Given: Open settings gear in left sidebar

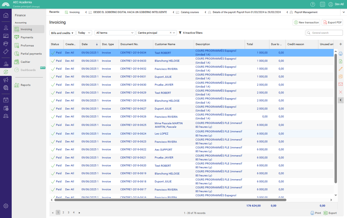Looking at the screenshot, I should click(x=6, y=206).
